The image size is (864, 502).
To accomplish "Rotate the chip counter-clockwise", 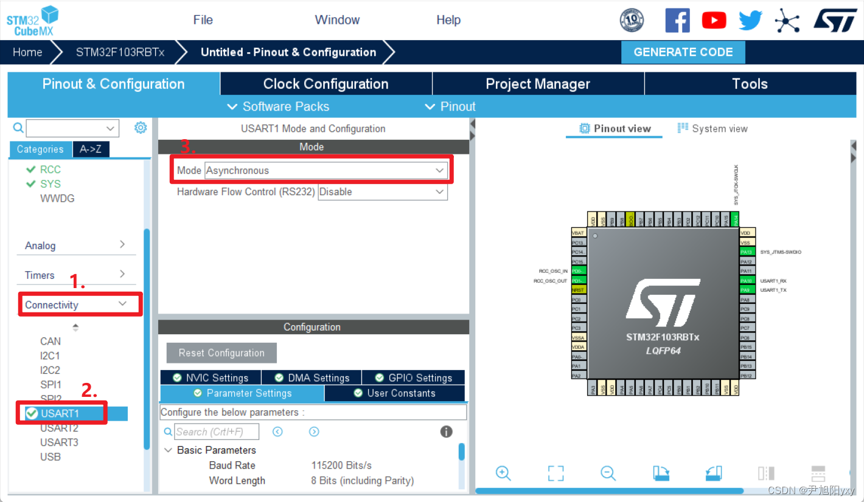I will tap(714, 473).
